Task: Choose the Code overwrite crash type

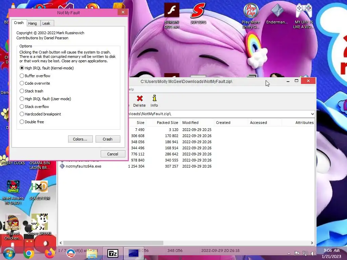Action: (35, 83)
